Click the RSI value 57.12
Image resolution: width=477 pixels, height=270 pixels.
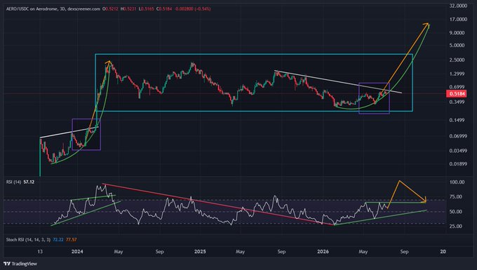[29, 182]
